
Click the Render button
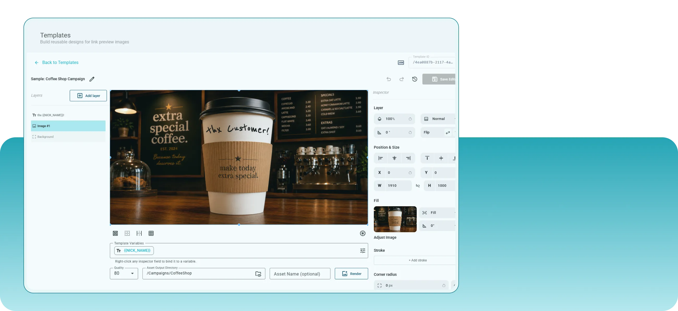(351, 274)
